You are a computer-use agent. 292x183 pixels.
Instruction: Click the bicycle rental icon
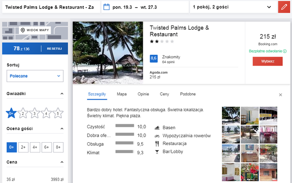(157, 136)
